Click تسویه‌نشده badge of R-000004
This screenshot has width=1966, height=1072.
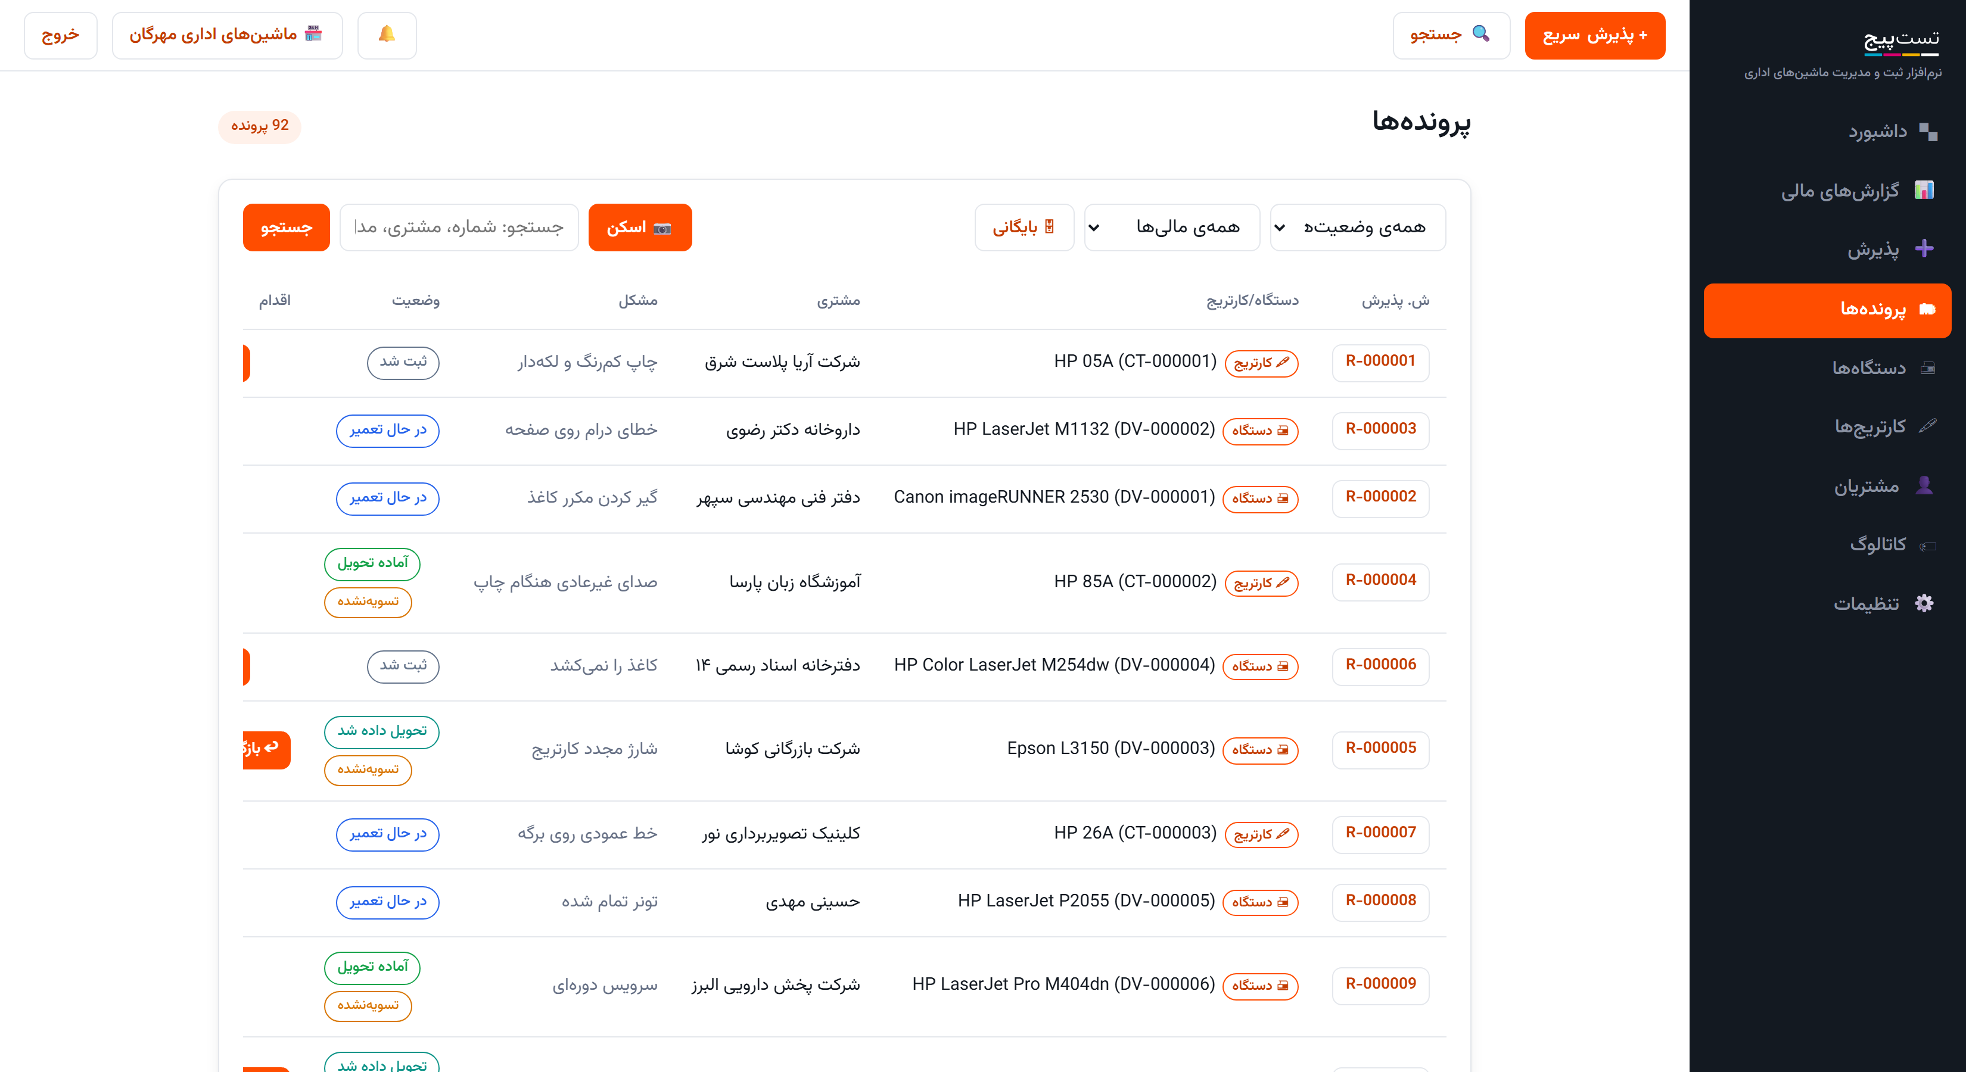pos(368,603)
